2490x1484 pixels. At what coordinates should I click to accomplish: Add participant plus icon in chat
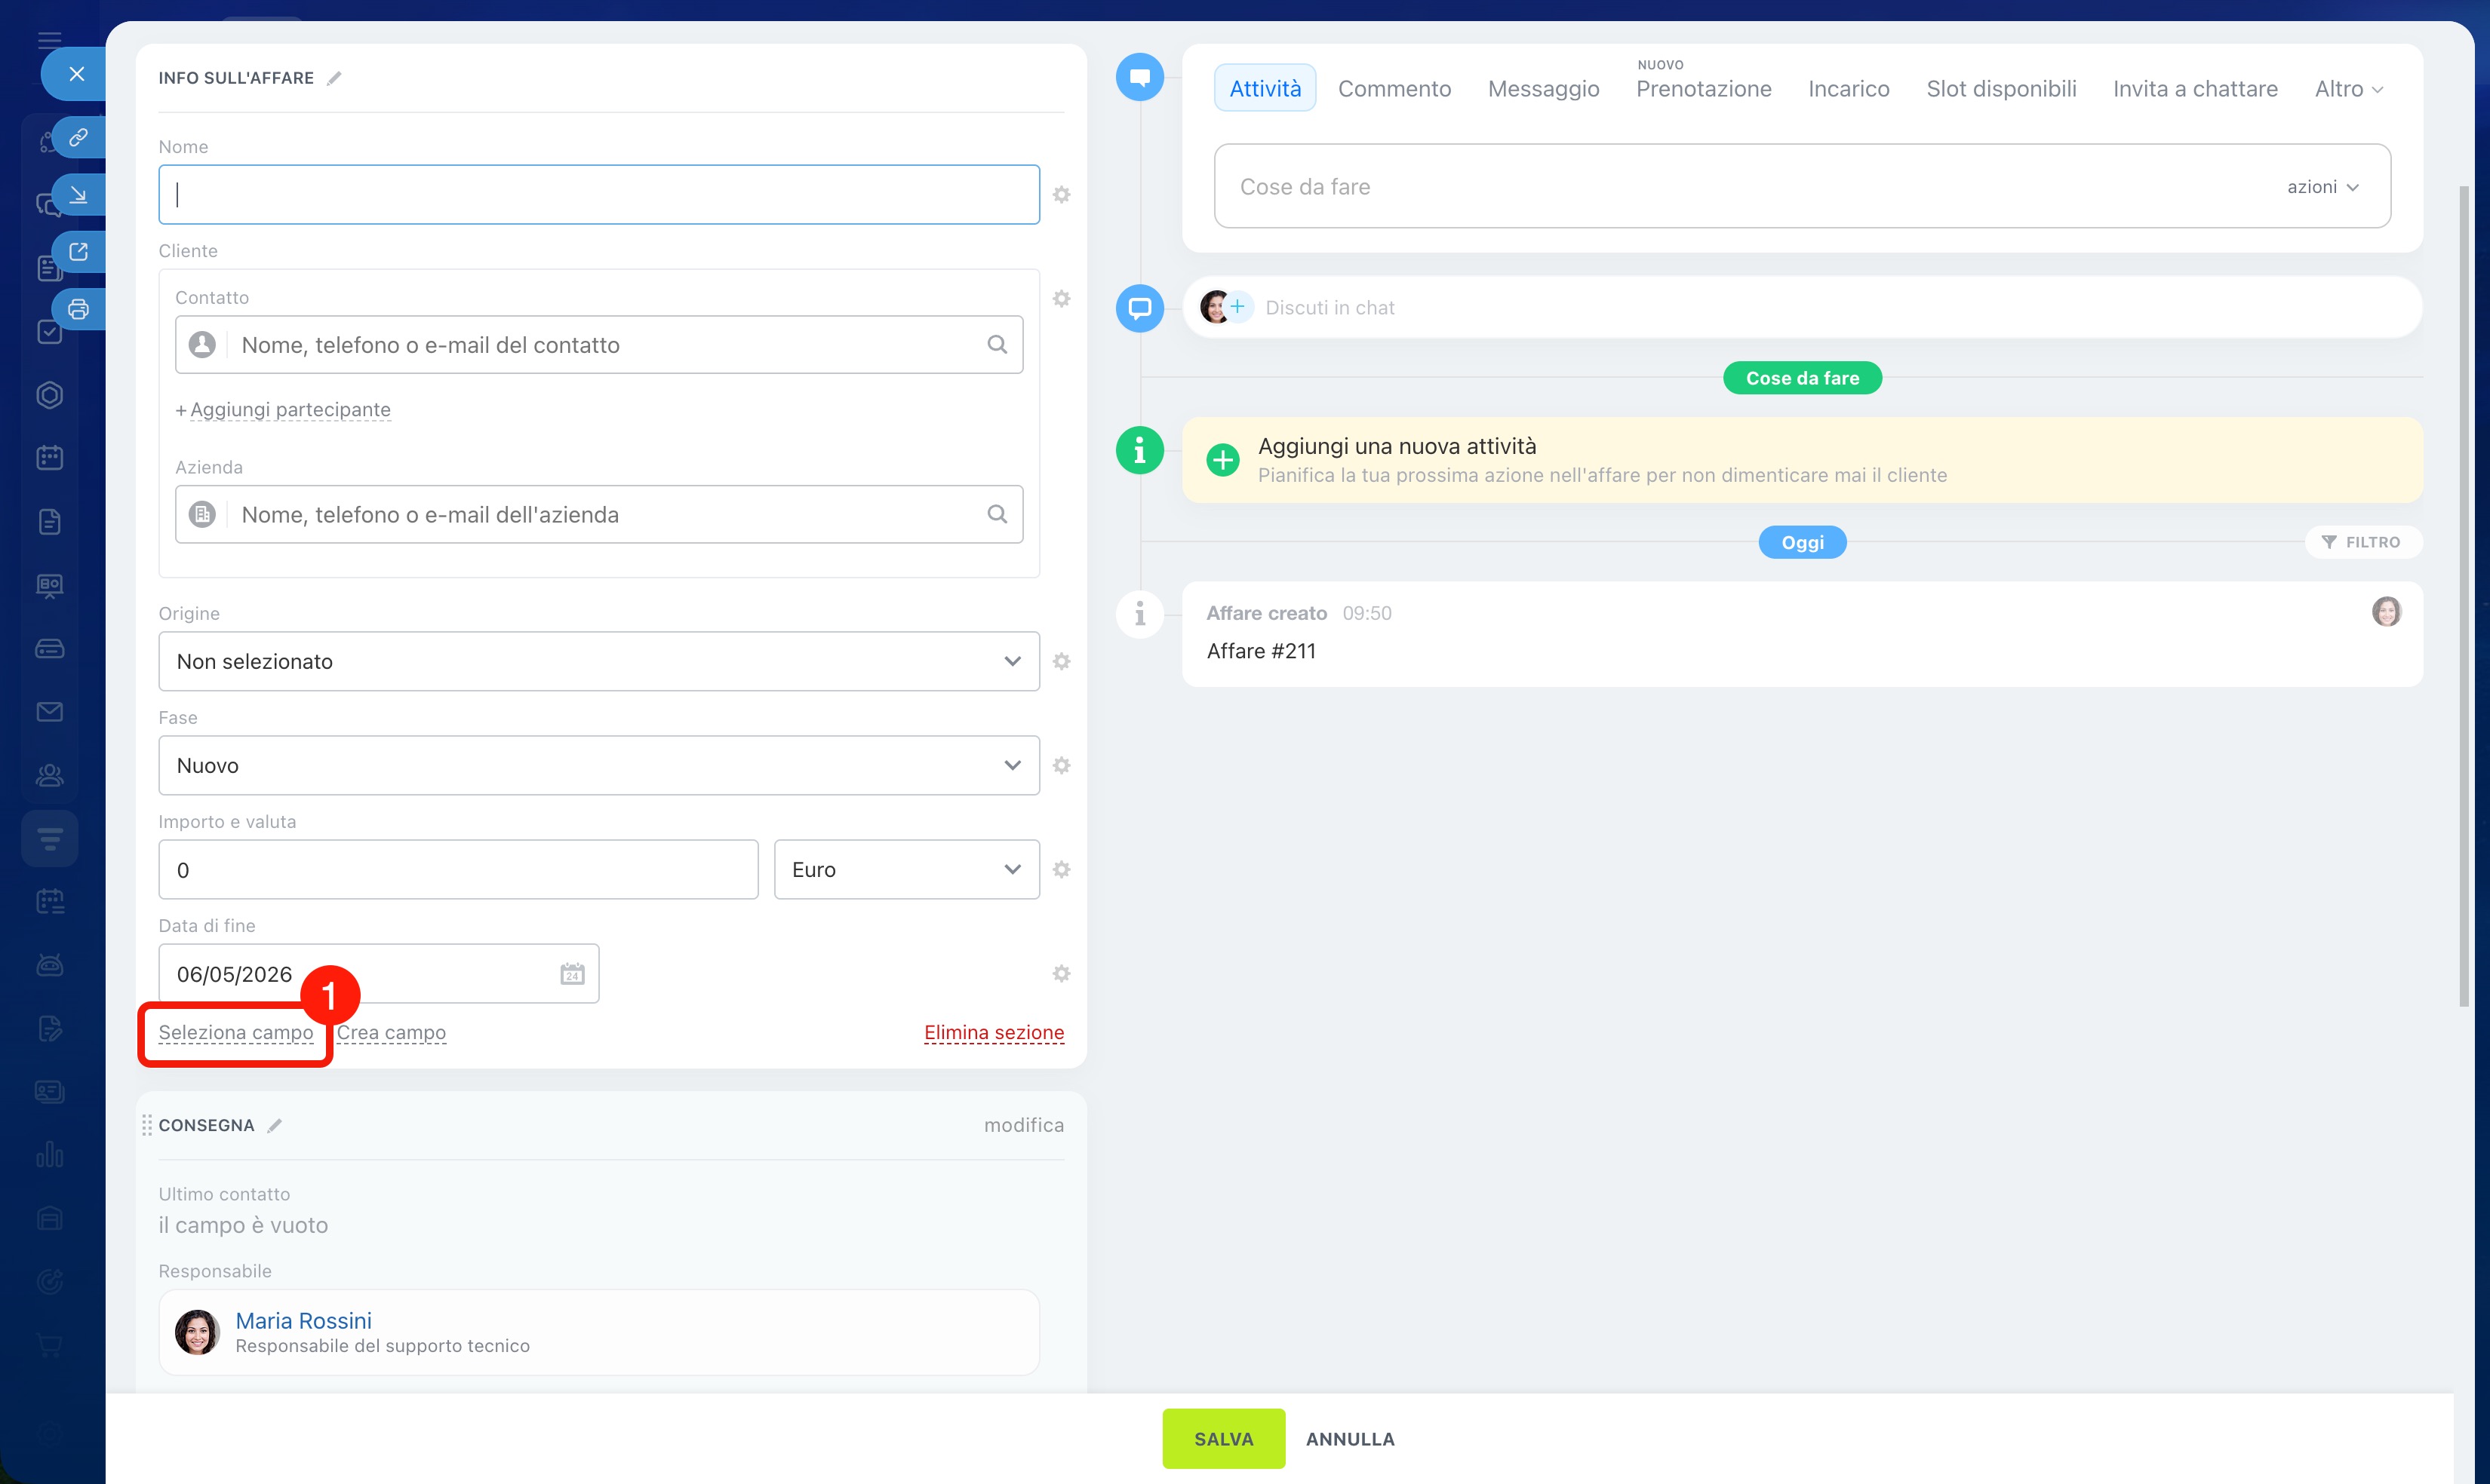tap(1237, 307)
